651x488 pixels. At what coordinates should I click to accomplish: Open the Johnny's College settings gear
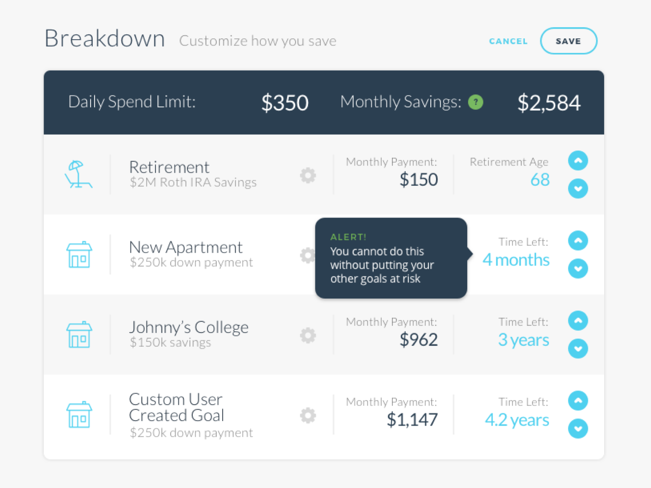(x=308, y=335)
